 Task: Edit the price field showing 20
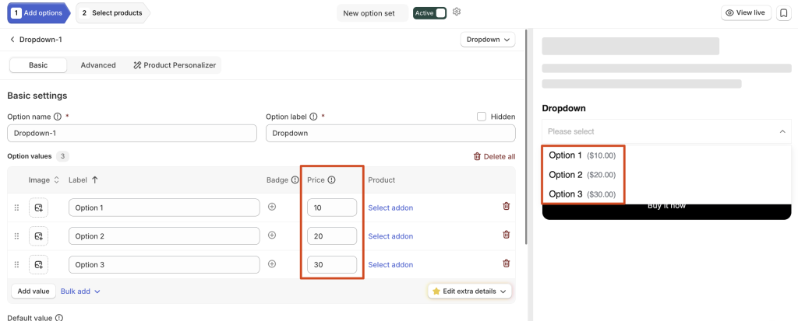332,236
